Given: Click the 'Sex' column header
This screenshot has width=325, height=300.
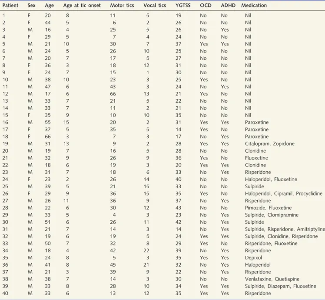Looking at the screenshot, I should coord(32,5).
